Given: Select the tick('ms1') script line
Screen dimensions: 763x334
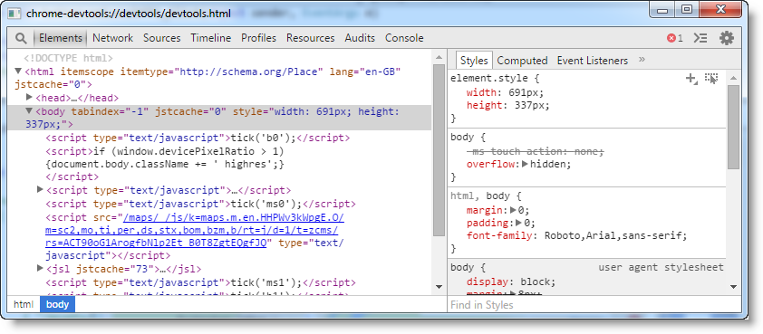Looking at the screenshot, I should tap(200, 282).
